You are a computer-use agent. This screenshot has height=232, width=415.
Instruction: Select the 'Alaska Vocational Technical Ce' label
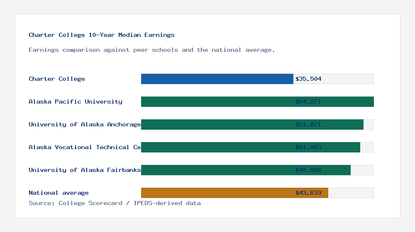click(85, 147)
